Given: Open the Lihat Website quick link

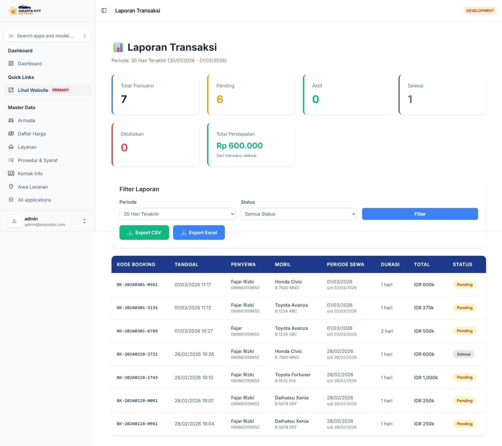Looking at the screenshot, I should point(33,90).
